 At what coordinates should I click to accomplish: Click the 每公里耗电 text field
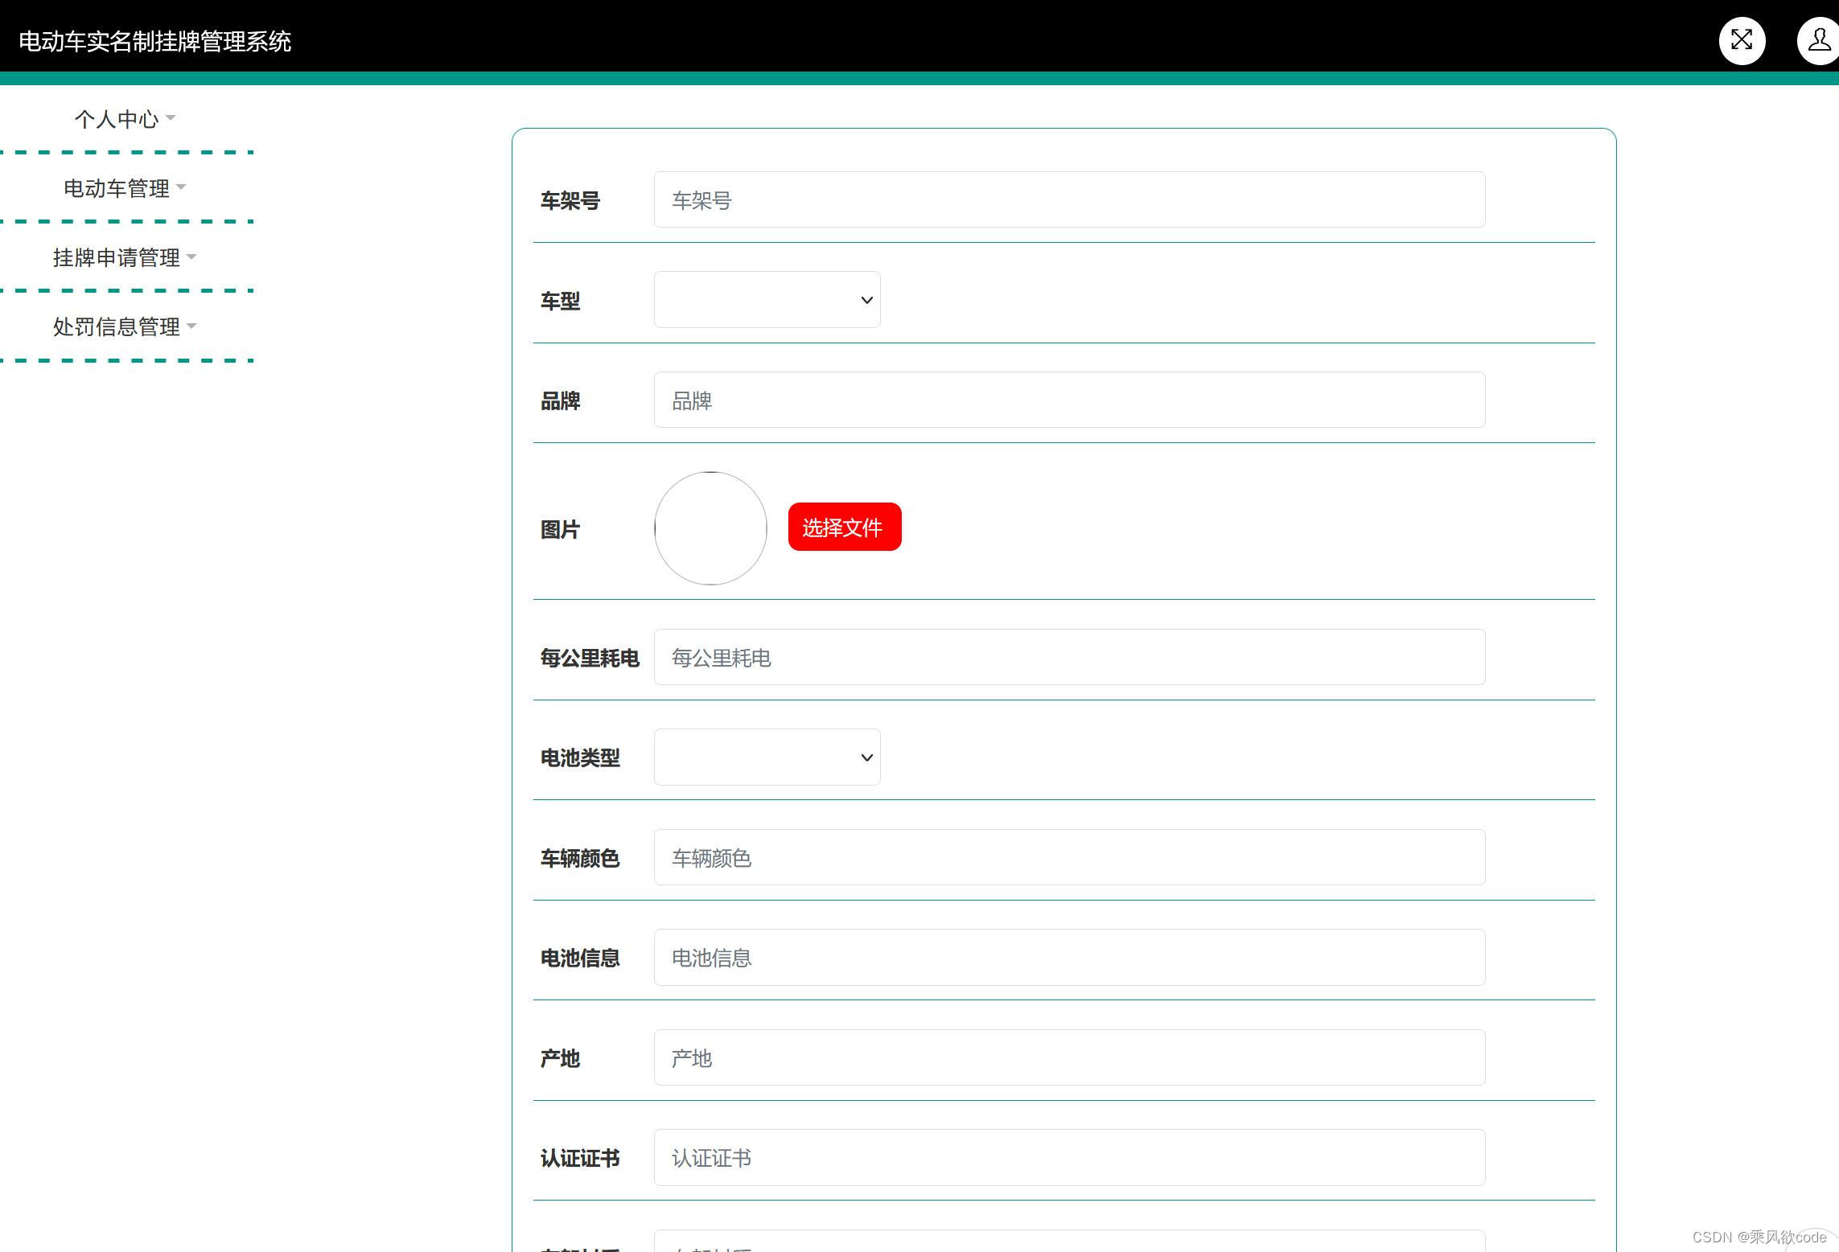tap(1069, 658)
